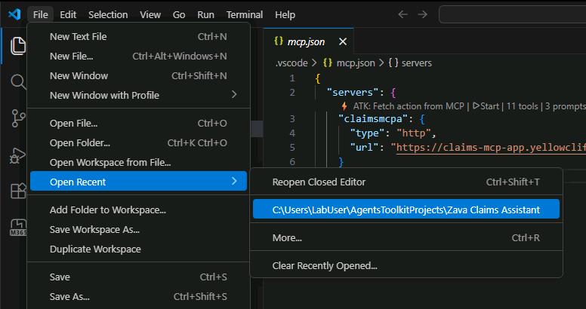This screenshot has height=309, width=586.
Task: Click line number 3 in gutter
Action: click(292, 119)
